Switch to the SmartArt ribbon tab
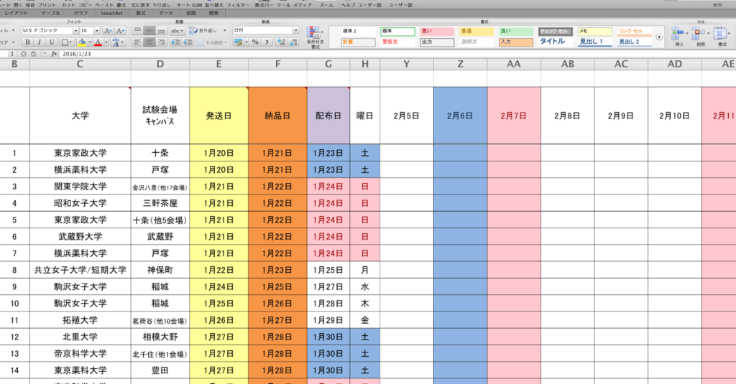This screenshot has width=736, height=384. coord(111,13)
